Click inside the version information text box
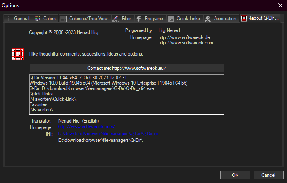This screenshot has width=287, height=183. click(x=126, y=94)
